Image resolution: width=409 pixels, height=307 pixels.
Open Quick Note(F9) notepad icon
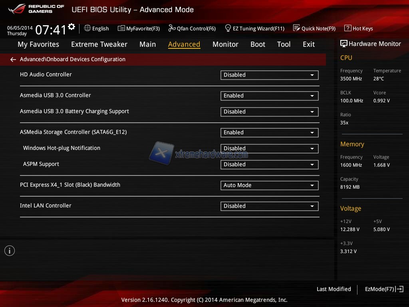pos(296,28)
